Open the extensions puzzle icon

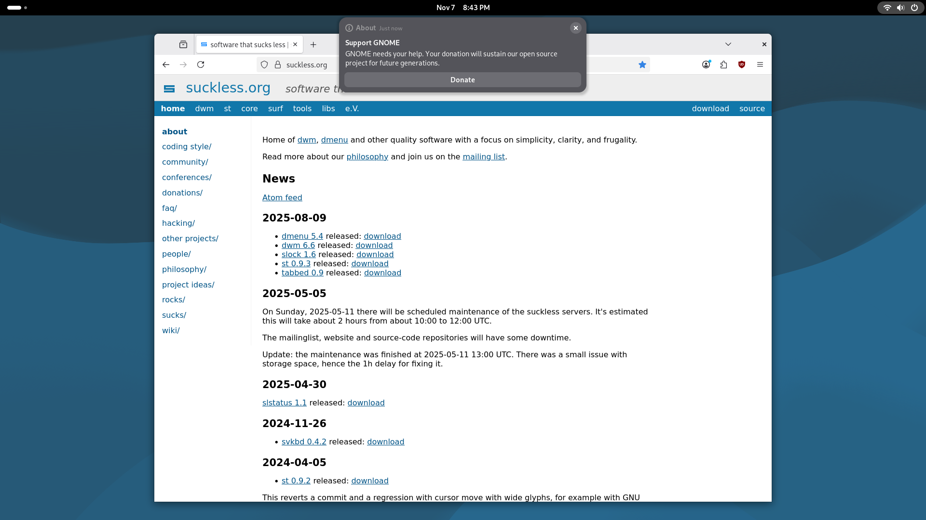click(723, 65)
